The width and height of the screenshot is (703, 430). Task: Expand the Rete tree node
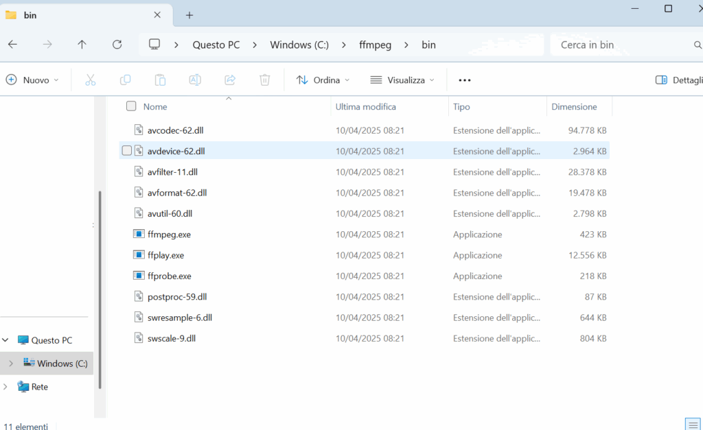(5, 387)
